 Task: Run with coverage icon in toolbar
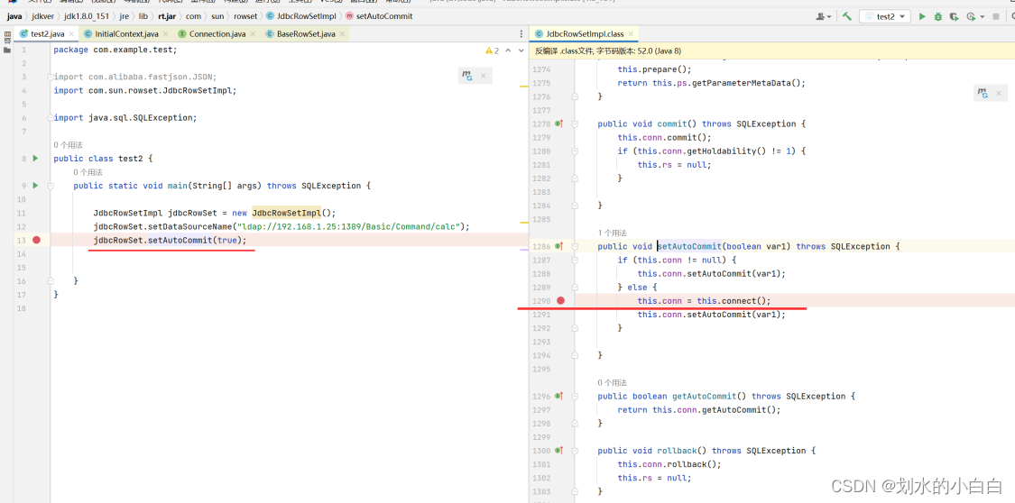point(954,16)
